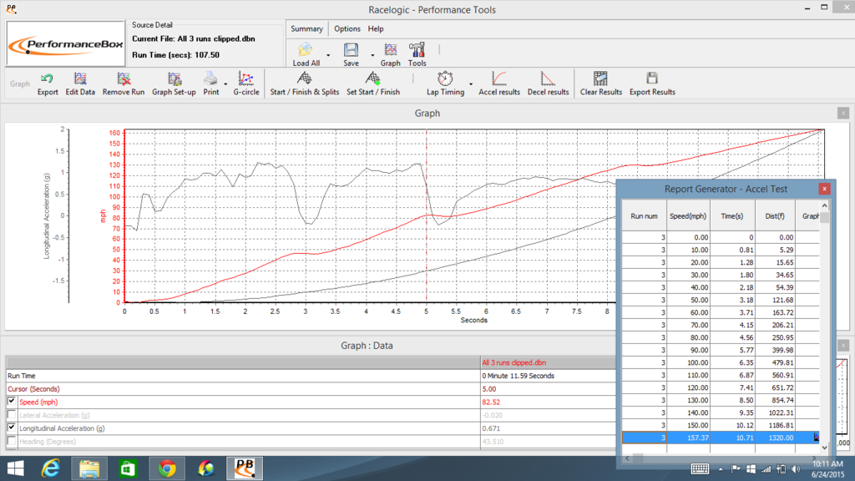Click the All 3 runs clipped.dbn column header

514,362
